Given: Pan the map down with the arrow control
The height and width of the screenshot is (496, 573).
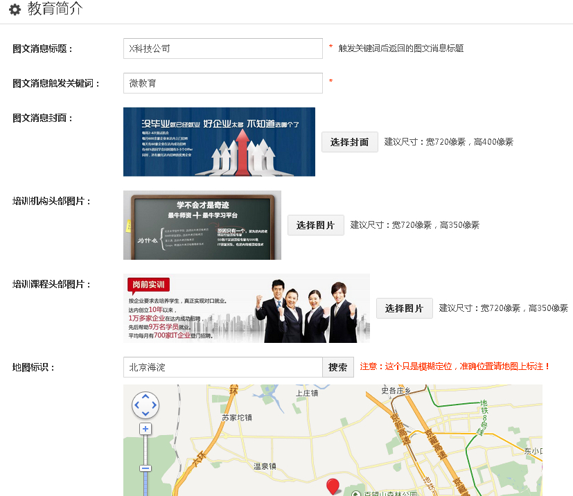Looking at the screenshot, I should tap(146, 414).
